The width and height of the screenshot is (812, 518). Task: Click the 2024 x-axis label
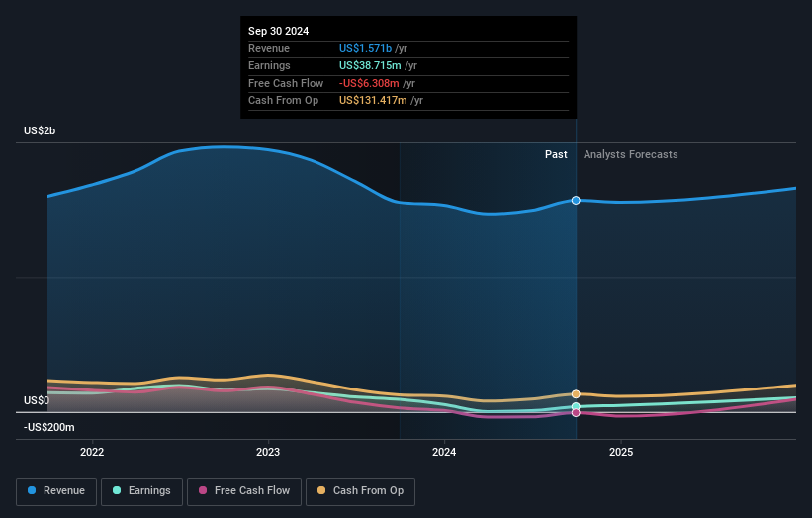point(444,453)
